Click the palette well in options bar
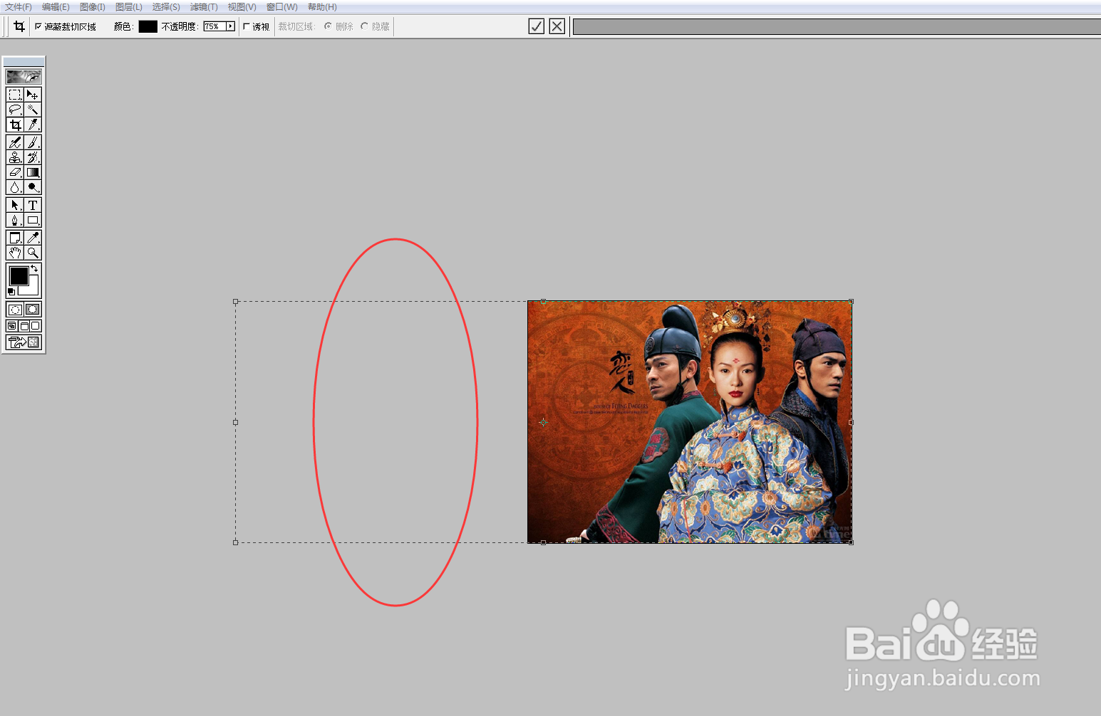Viewport: 1101px width, 716px height. (x=837, y=26)
